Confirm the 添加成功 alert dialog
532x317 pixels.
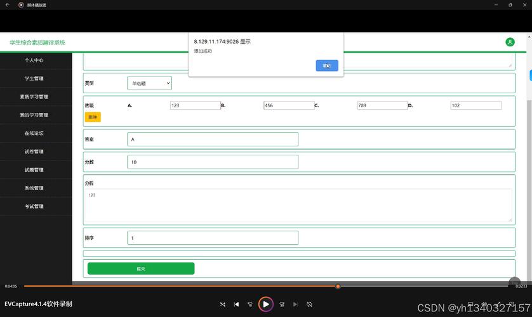click(x=326, y=65)
